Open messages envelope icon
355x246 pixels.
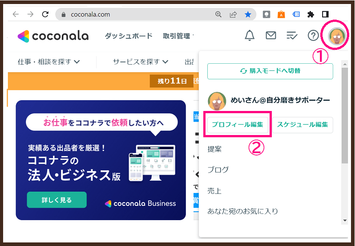click(x=271, y=35)
